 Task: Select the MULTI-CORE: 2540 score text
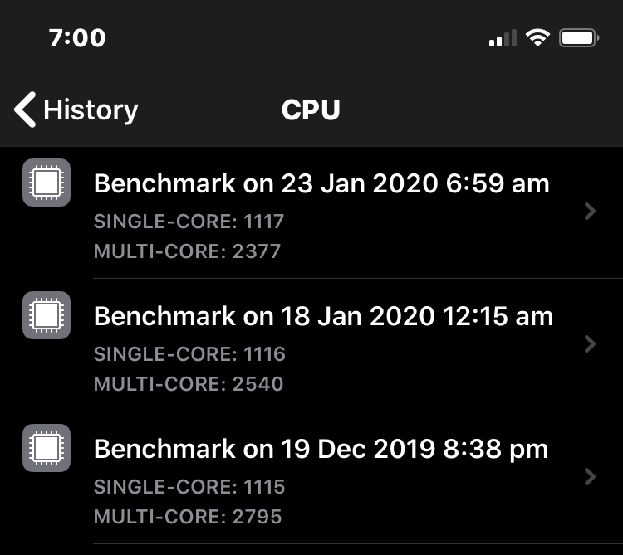188,384
